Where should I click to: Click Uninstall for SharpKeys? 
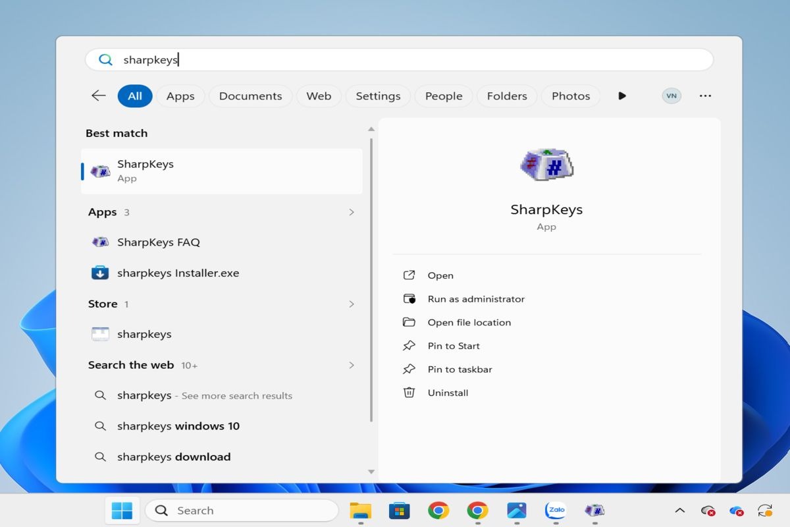[448, 393]
